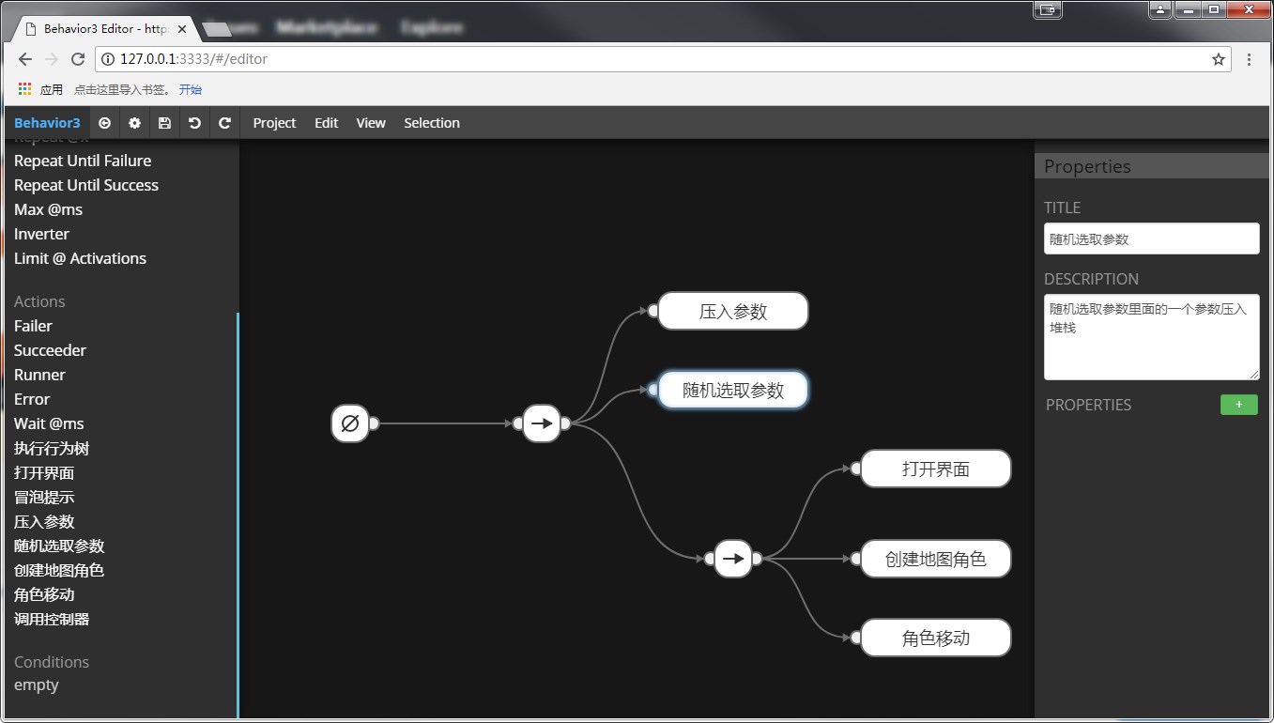
Task: Click Repeat Until Failure in node list
Action: pyautogui.click(x=83, y=161)
